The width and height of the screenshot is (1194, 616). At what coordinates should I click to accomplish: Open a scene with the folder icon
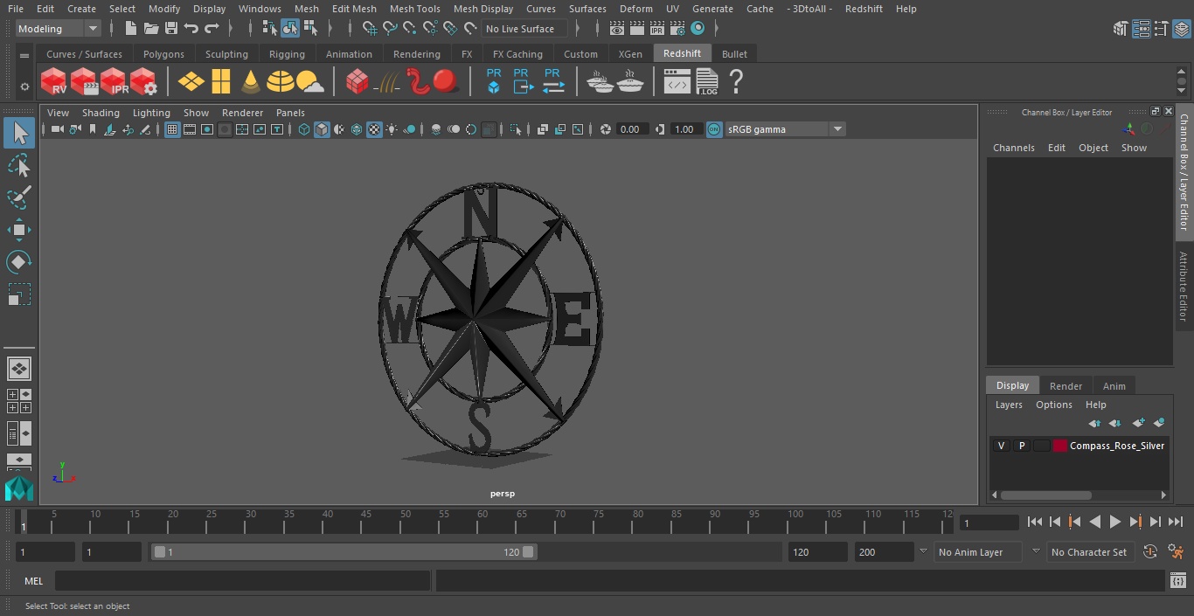(151, 29)
